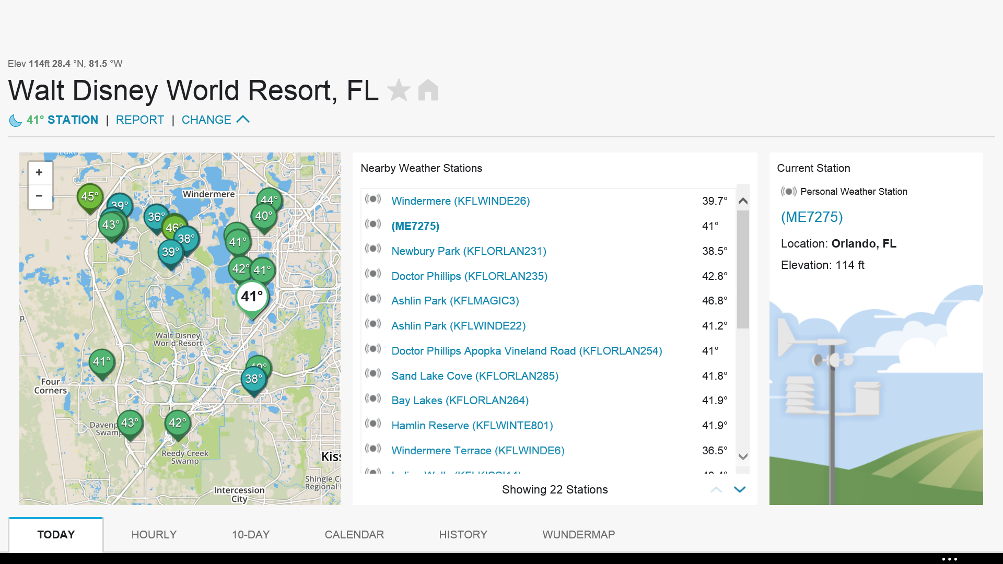Open the REPORT link
Image resolution: width=1003 pixels, height=564 pixels.
(x=139, y=120)
